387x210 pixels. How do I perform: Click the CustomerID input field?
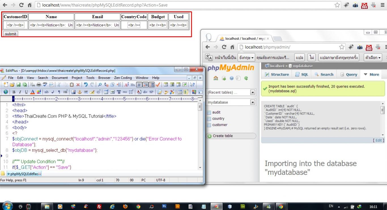click(15, 25)
